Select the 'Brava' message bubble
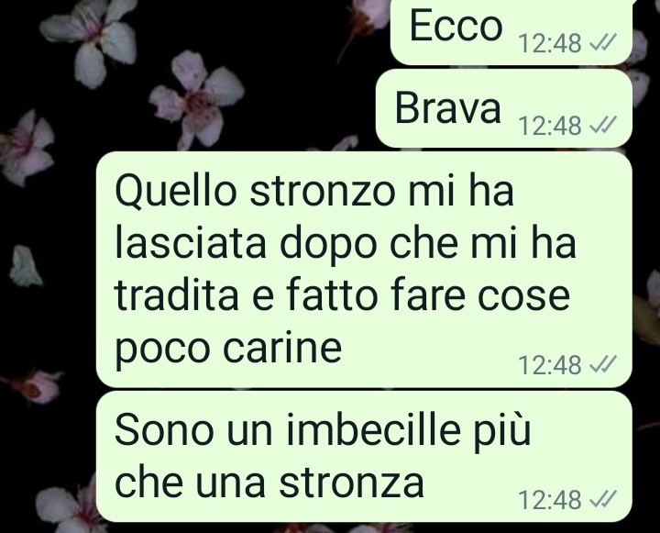This screenshot has width=660, height=533. [504, 108]
